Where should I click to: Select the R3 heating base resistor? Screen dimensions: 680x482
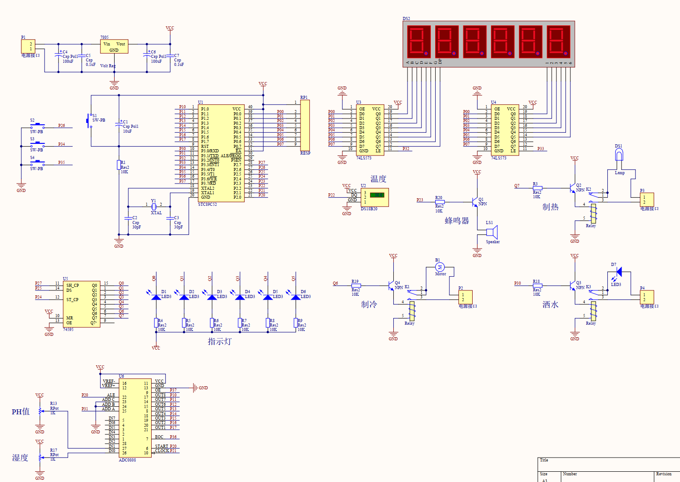537,188
